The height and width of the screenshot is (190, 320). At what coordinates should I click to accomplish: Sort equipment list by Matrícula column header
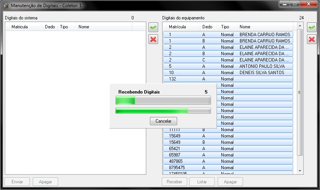177,27
